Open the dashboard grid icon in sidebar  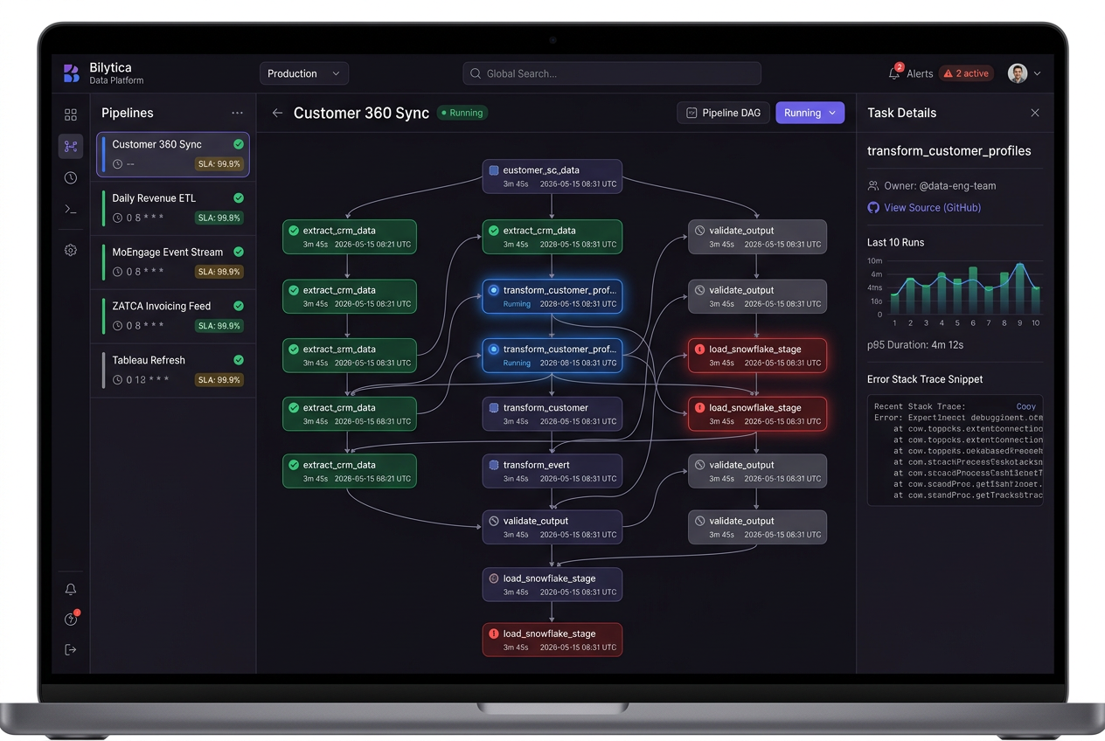[71, 114]
